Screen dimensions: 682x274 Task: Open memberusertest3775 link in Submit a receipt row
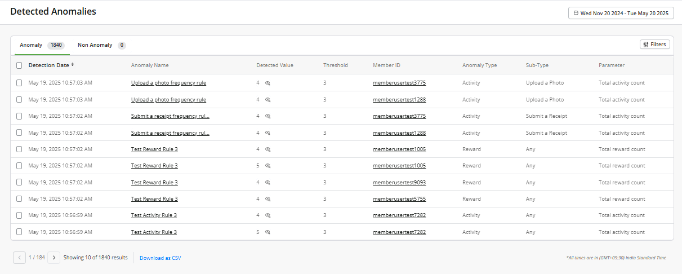[x=399, y=116]
